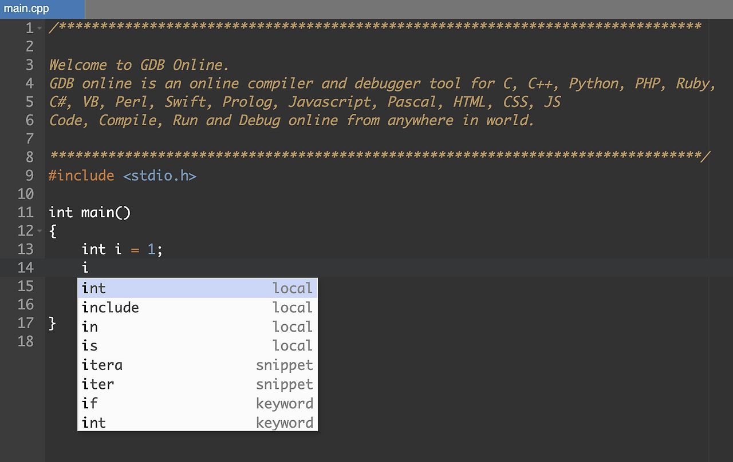Viewport: 733px width, 462px height.
Task: Click the typed "i" on line 14
Action: (85, 267)
